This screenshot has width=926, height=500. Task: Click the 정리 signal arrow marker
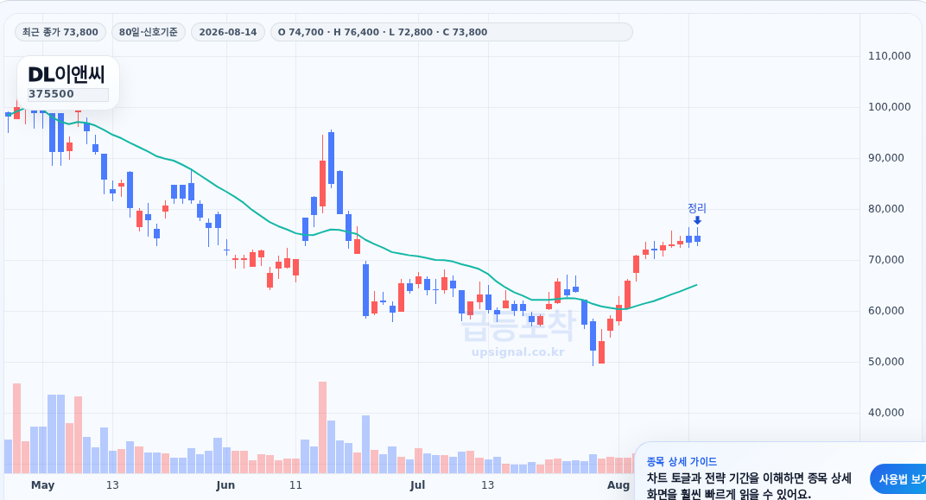pyautogui.click(x=697, y=220)
